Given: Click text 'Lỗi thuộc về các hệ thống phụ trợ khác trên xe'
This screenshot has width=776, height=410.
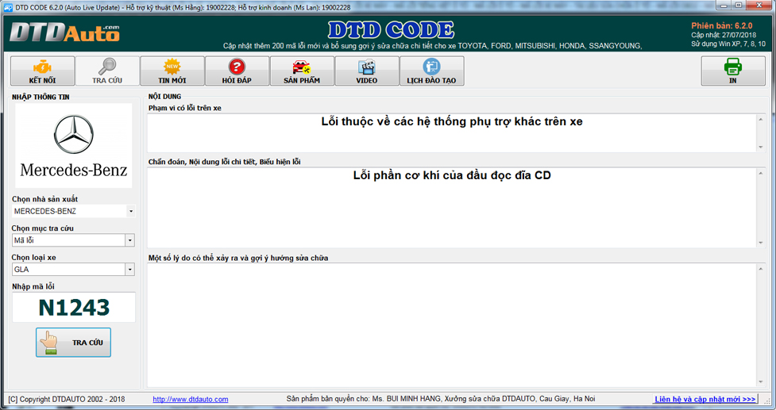Looking at the screenshot, I should (452, 121).
